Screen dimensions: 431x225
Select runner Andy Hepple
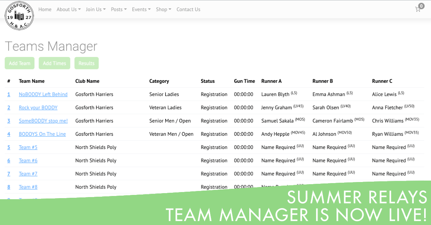coord(275,134)
